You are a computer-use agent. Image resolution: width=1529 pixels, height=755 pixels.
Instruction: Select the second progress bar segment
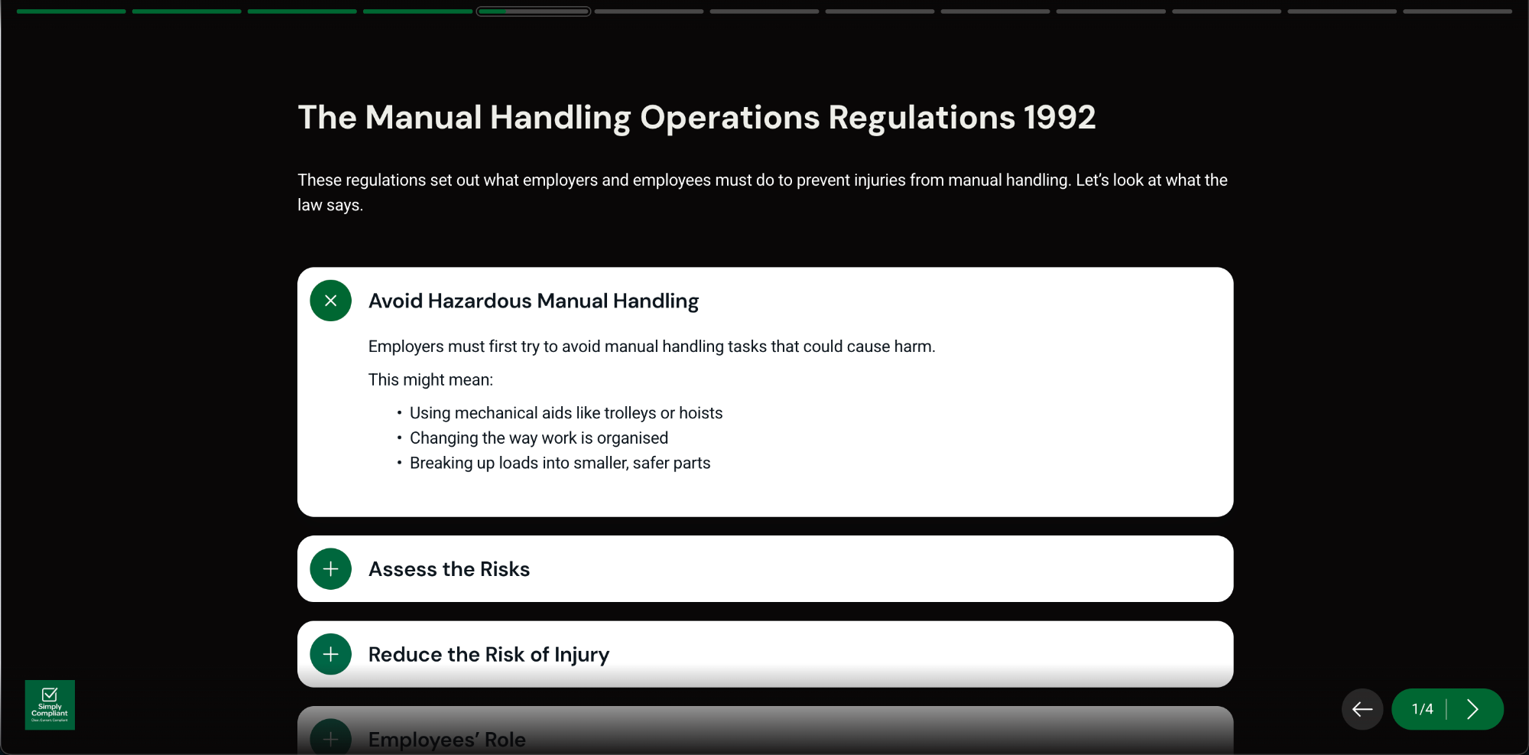tap(187, 11)
